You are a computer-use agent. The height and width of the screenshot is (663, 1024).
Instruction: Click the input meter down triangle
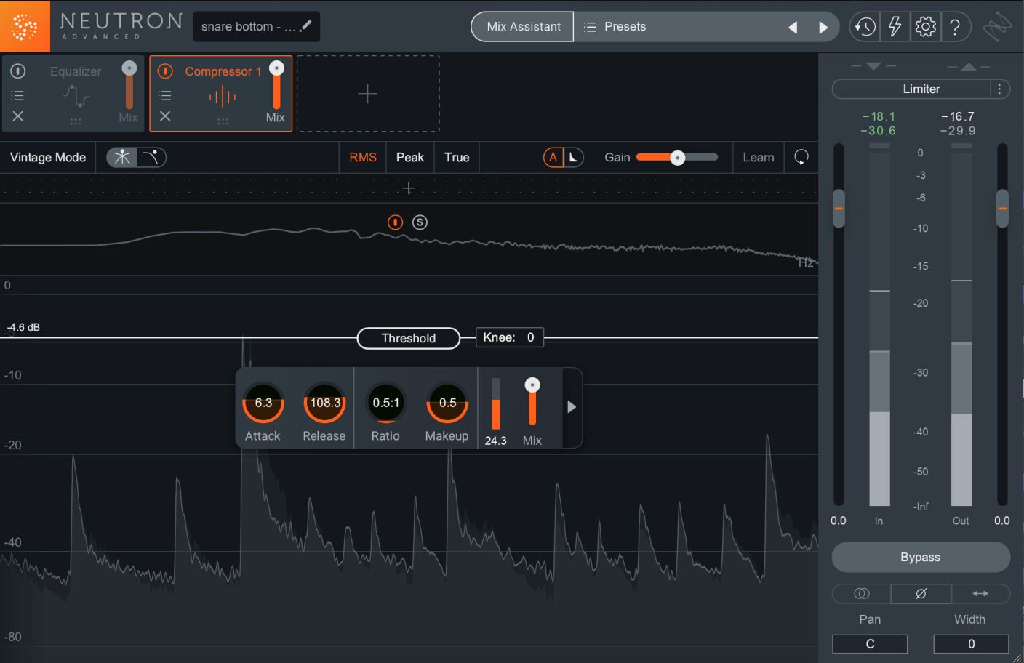click(x=873, y=66)
